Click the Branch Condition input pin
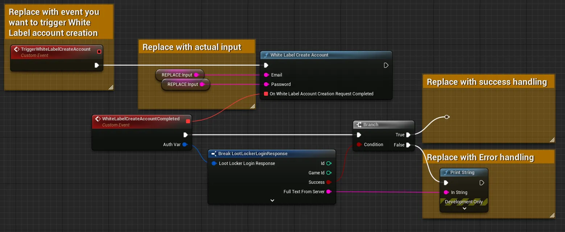This screenshot has width=565, height=232. 359,145
